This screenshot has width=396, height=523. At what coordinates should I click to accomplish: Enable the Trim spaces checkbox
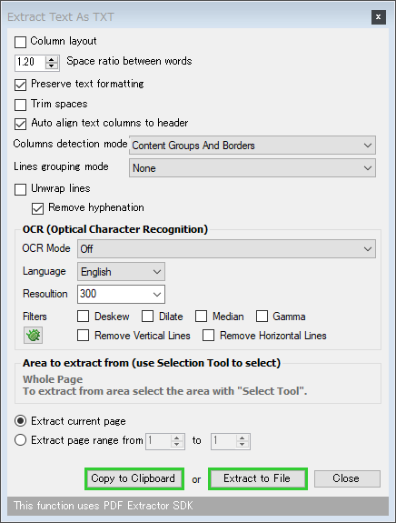[x=20, y=105]
